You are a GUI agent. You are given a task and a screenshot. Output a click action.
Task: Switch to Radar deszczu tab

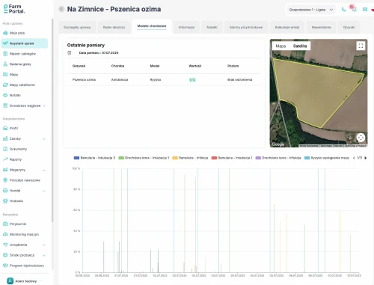[114, 27]
